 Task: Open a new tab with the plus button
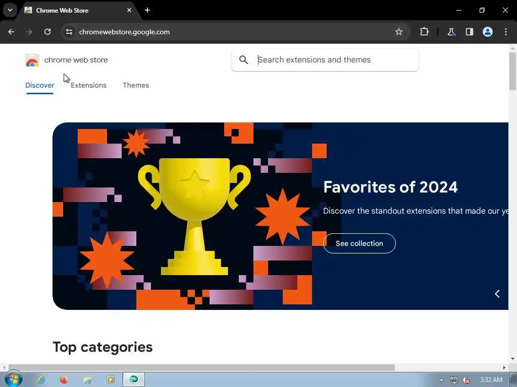147,10
